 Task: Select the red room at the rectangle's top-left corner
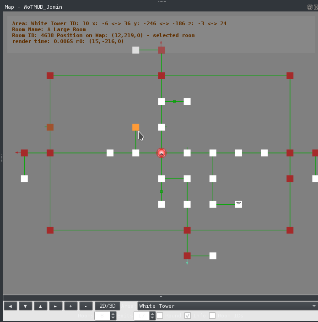50,76
